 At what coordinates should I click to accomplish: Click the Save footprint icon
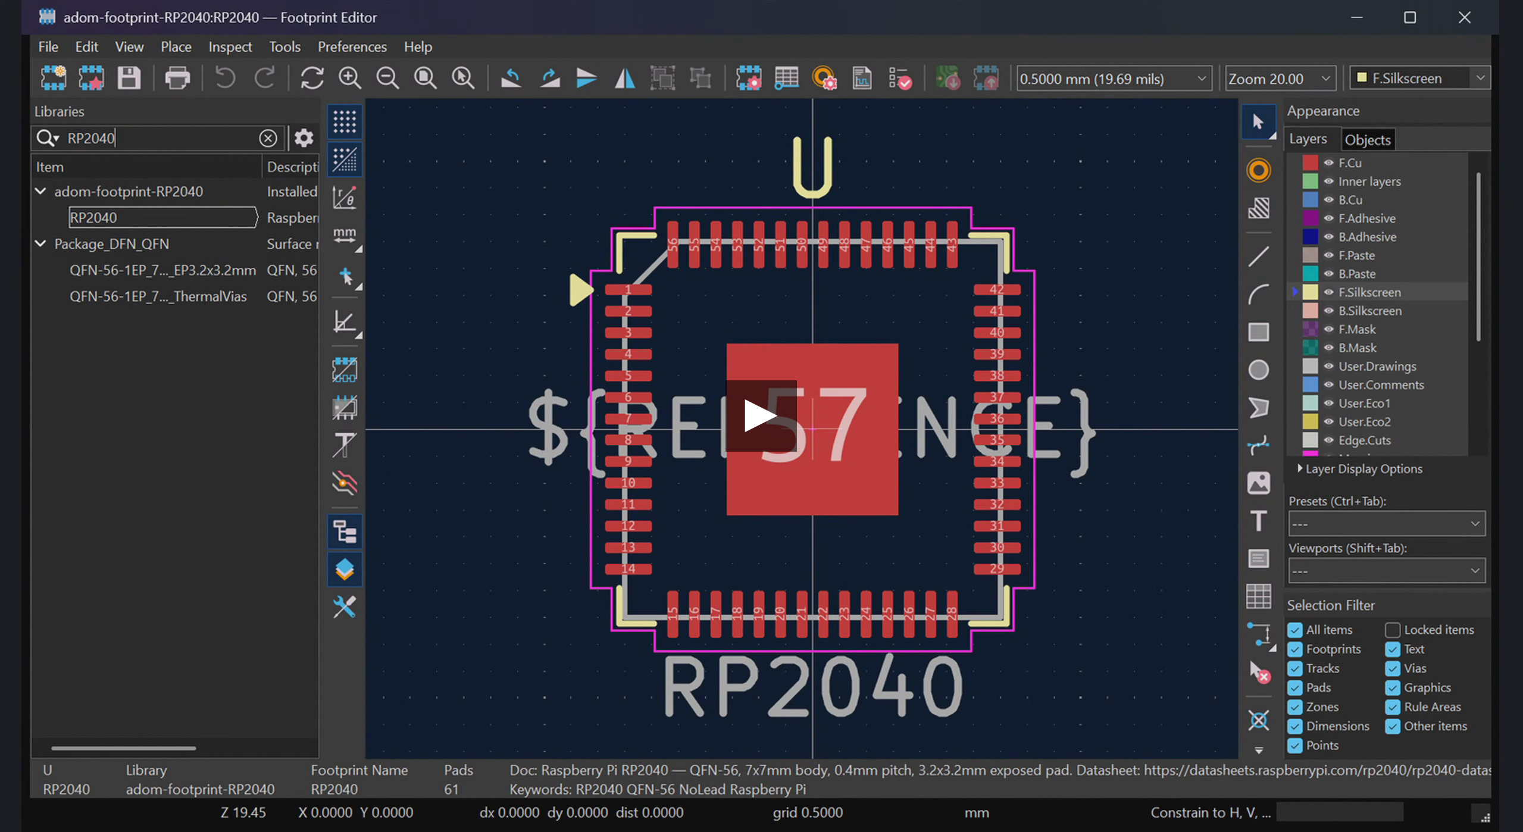pos(129,78)
